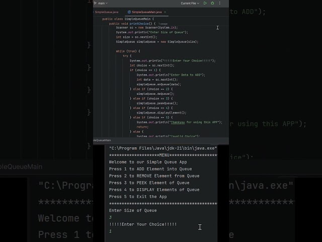Viewport: 322px width, 242px height.
Task: Open the main branch dropdown
Action: coord(103,4)
